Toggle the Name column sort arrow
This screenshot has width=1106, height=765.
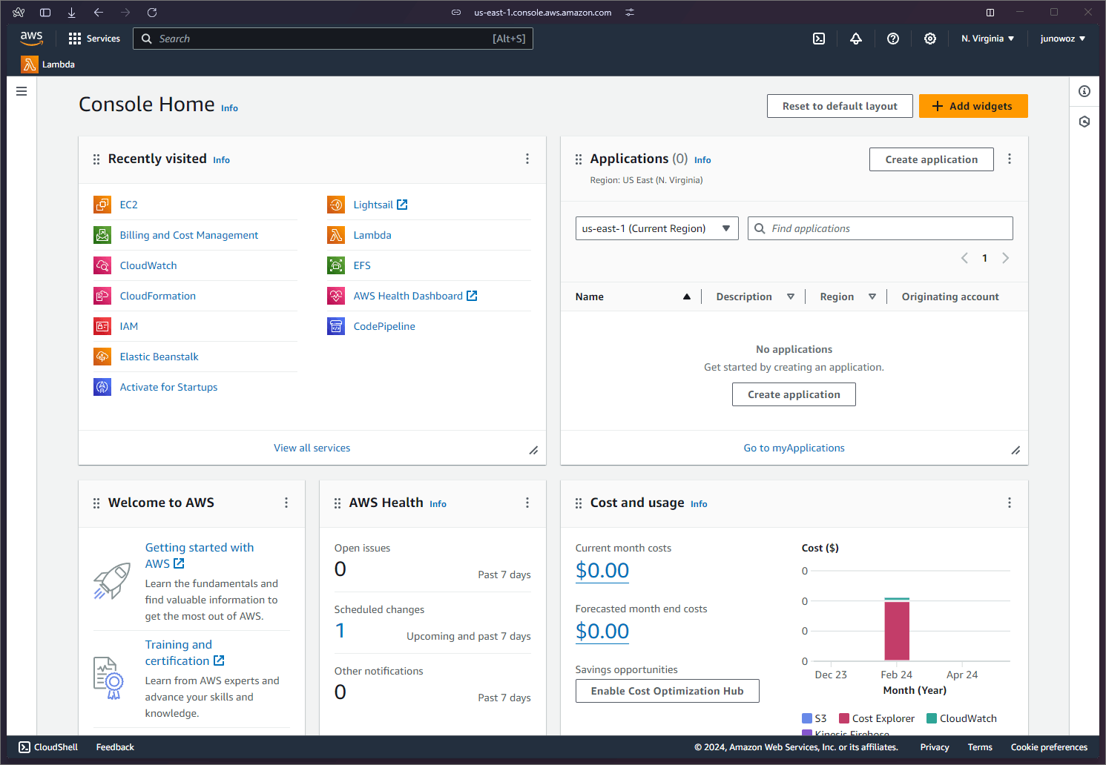(x=686, y=296)
